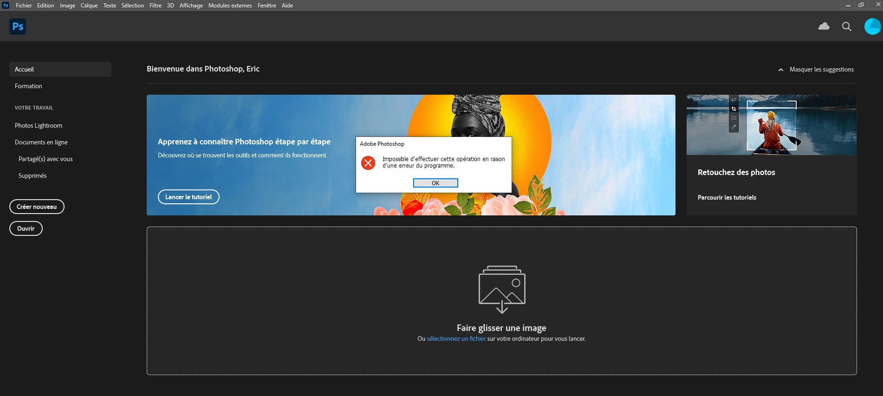Open the Creative Cloud sync status icon
The width and height of the screenshot is (883, 396).
[x=824, y=26]
